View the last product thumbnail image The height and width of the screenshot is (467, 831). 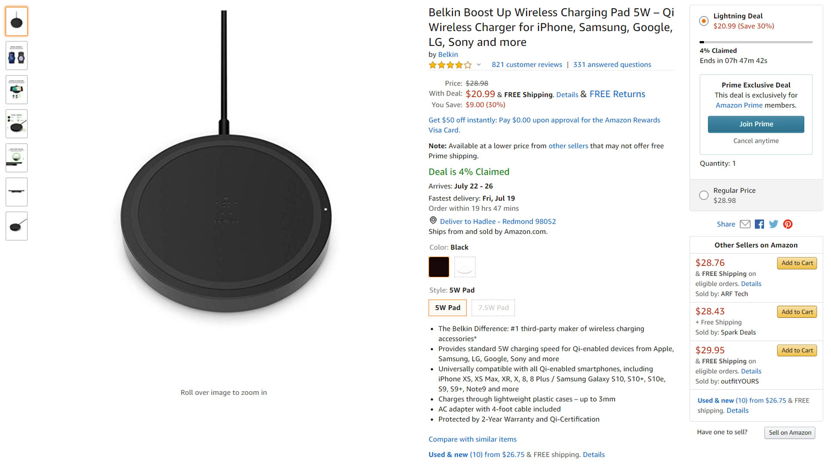click(x=16, y=226)
